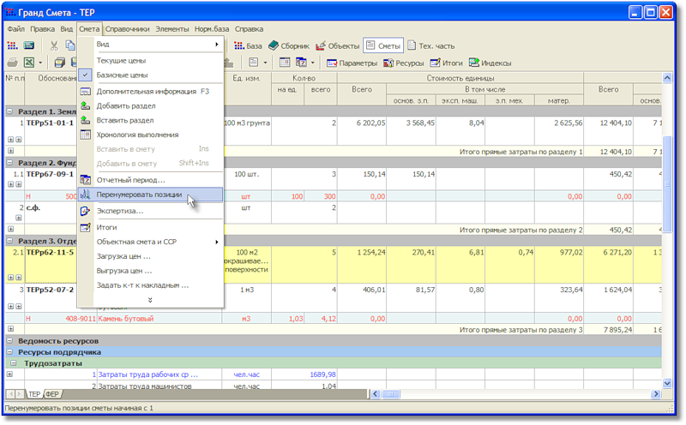686x425 pixels.
Task: Click the stacked windows icon in toolbar
Action: click(x=59, y=63)
